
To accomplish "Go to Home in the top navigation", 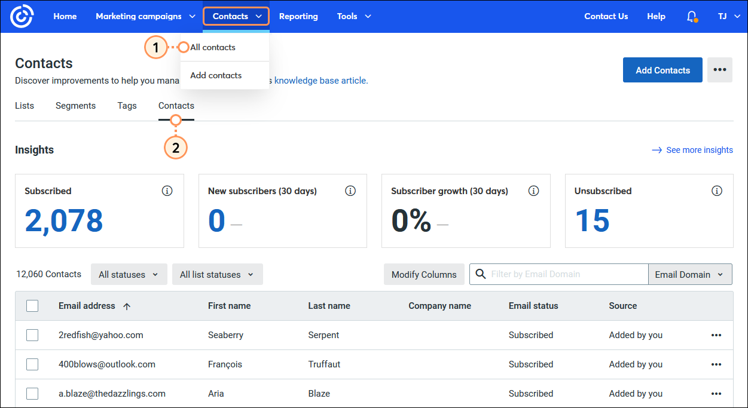I will pos(65,17).
